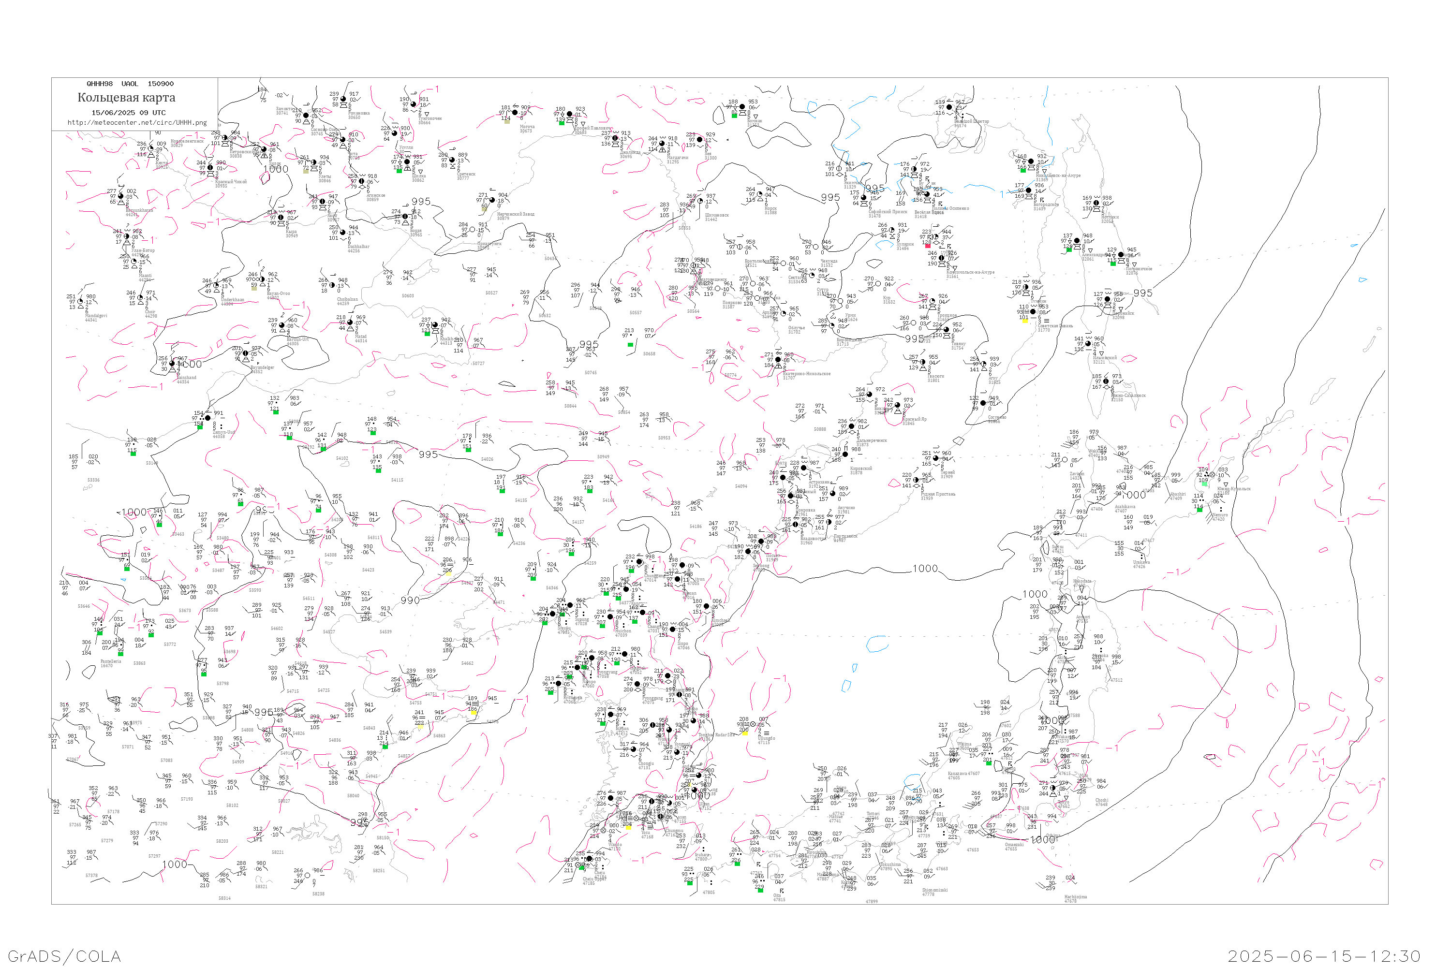Click the Чита station cloud-cover circle
The image size is (1451, 967).
[343, 140]
